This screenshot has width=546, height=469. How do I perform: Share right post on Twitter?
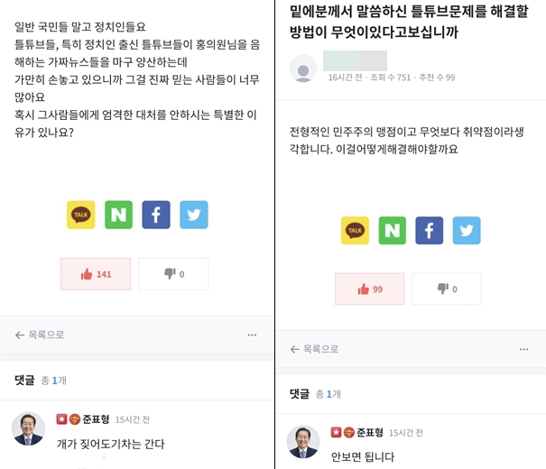pyautogui.click(x=467, y=230)
